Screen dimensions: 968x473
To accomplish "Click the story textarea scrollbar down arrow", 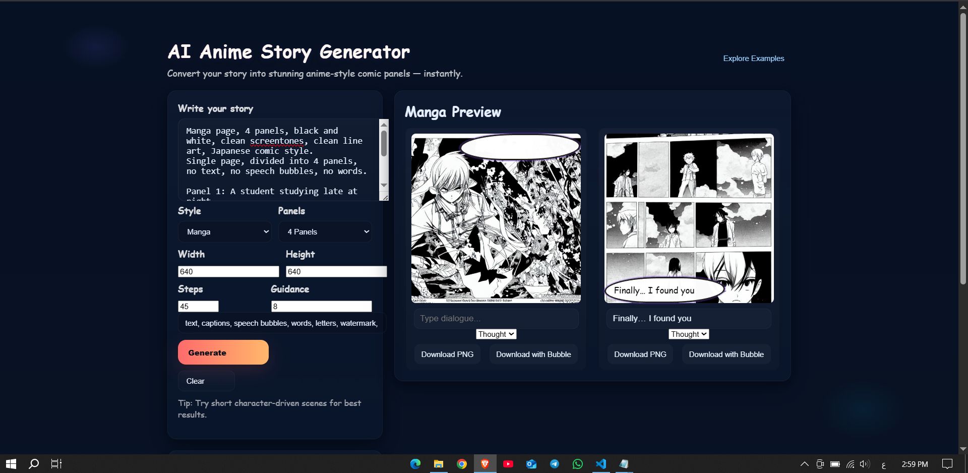I will pos(384,185).
